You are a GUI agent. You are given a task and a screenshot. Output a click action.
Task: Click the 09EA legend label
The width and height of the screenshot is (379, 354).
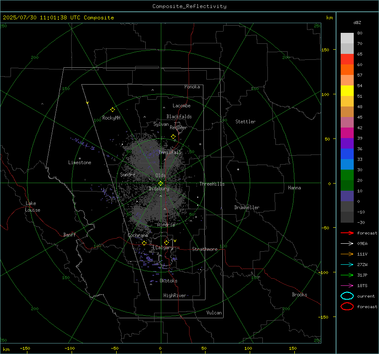click(362, 243)
